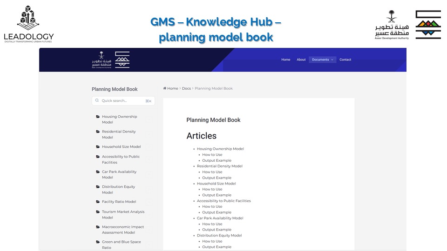
Task: Expand Tourism Market Analysis Model sidebar entry
Action: (x=123, y=214)
